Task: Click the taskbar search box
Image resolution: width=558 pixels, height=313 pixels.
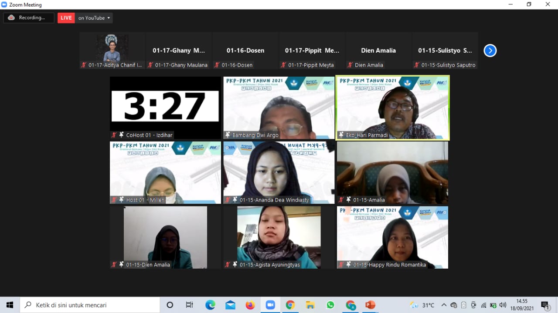Action: 90,305
